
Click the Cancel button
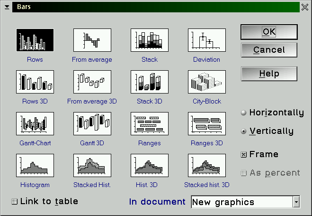(x=269, y=50)
